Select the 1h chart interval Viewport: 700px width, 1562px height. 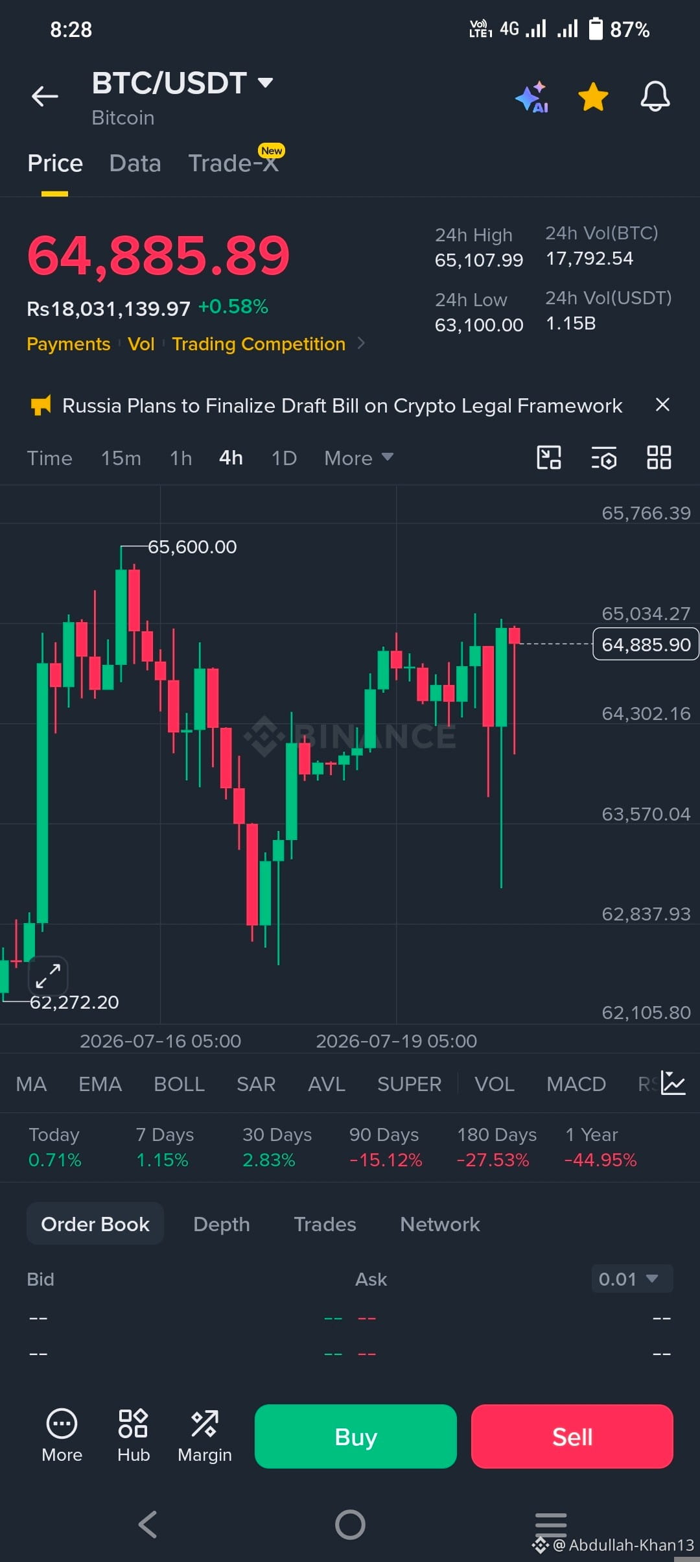[x=181, y=458]
